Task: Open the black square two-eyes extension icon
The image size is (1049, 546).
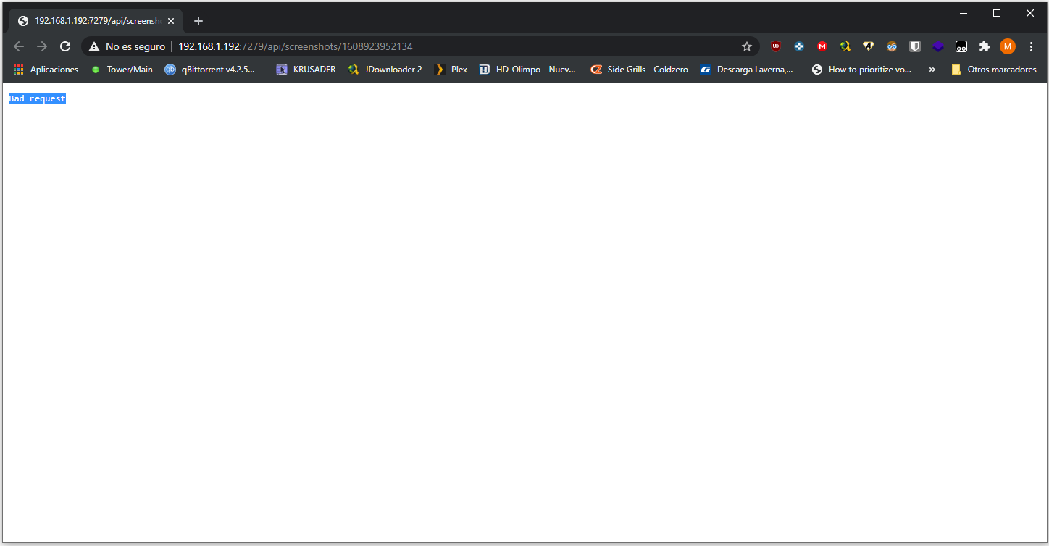Action: pyautogui.click(x=961, y=46)
